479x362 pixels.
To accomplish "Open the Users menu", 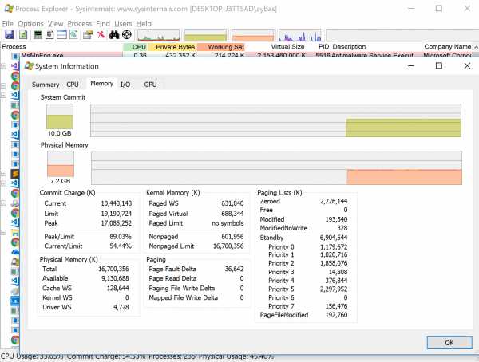I will (123, 23).
